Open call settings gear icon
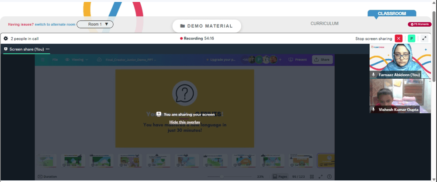The height and width of the screenshot is (182, 437). pos(6,38)
